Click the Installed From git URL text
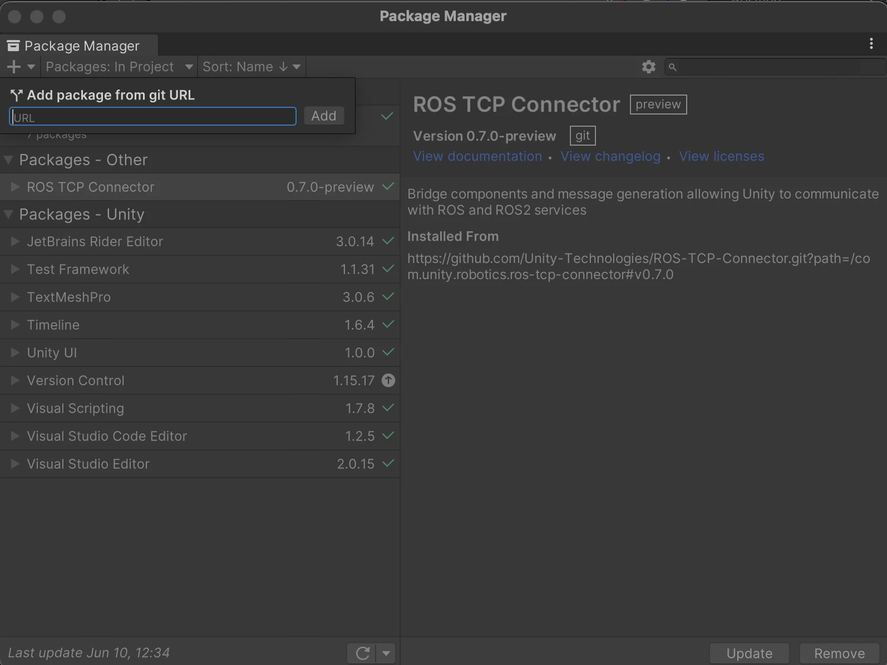The height and width of the screenshot is (665, 887). [639, 266]
